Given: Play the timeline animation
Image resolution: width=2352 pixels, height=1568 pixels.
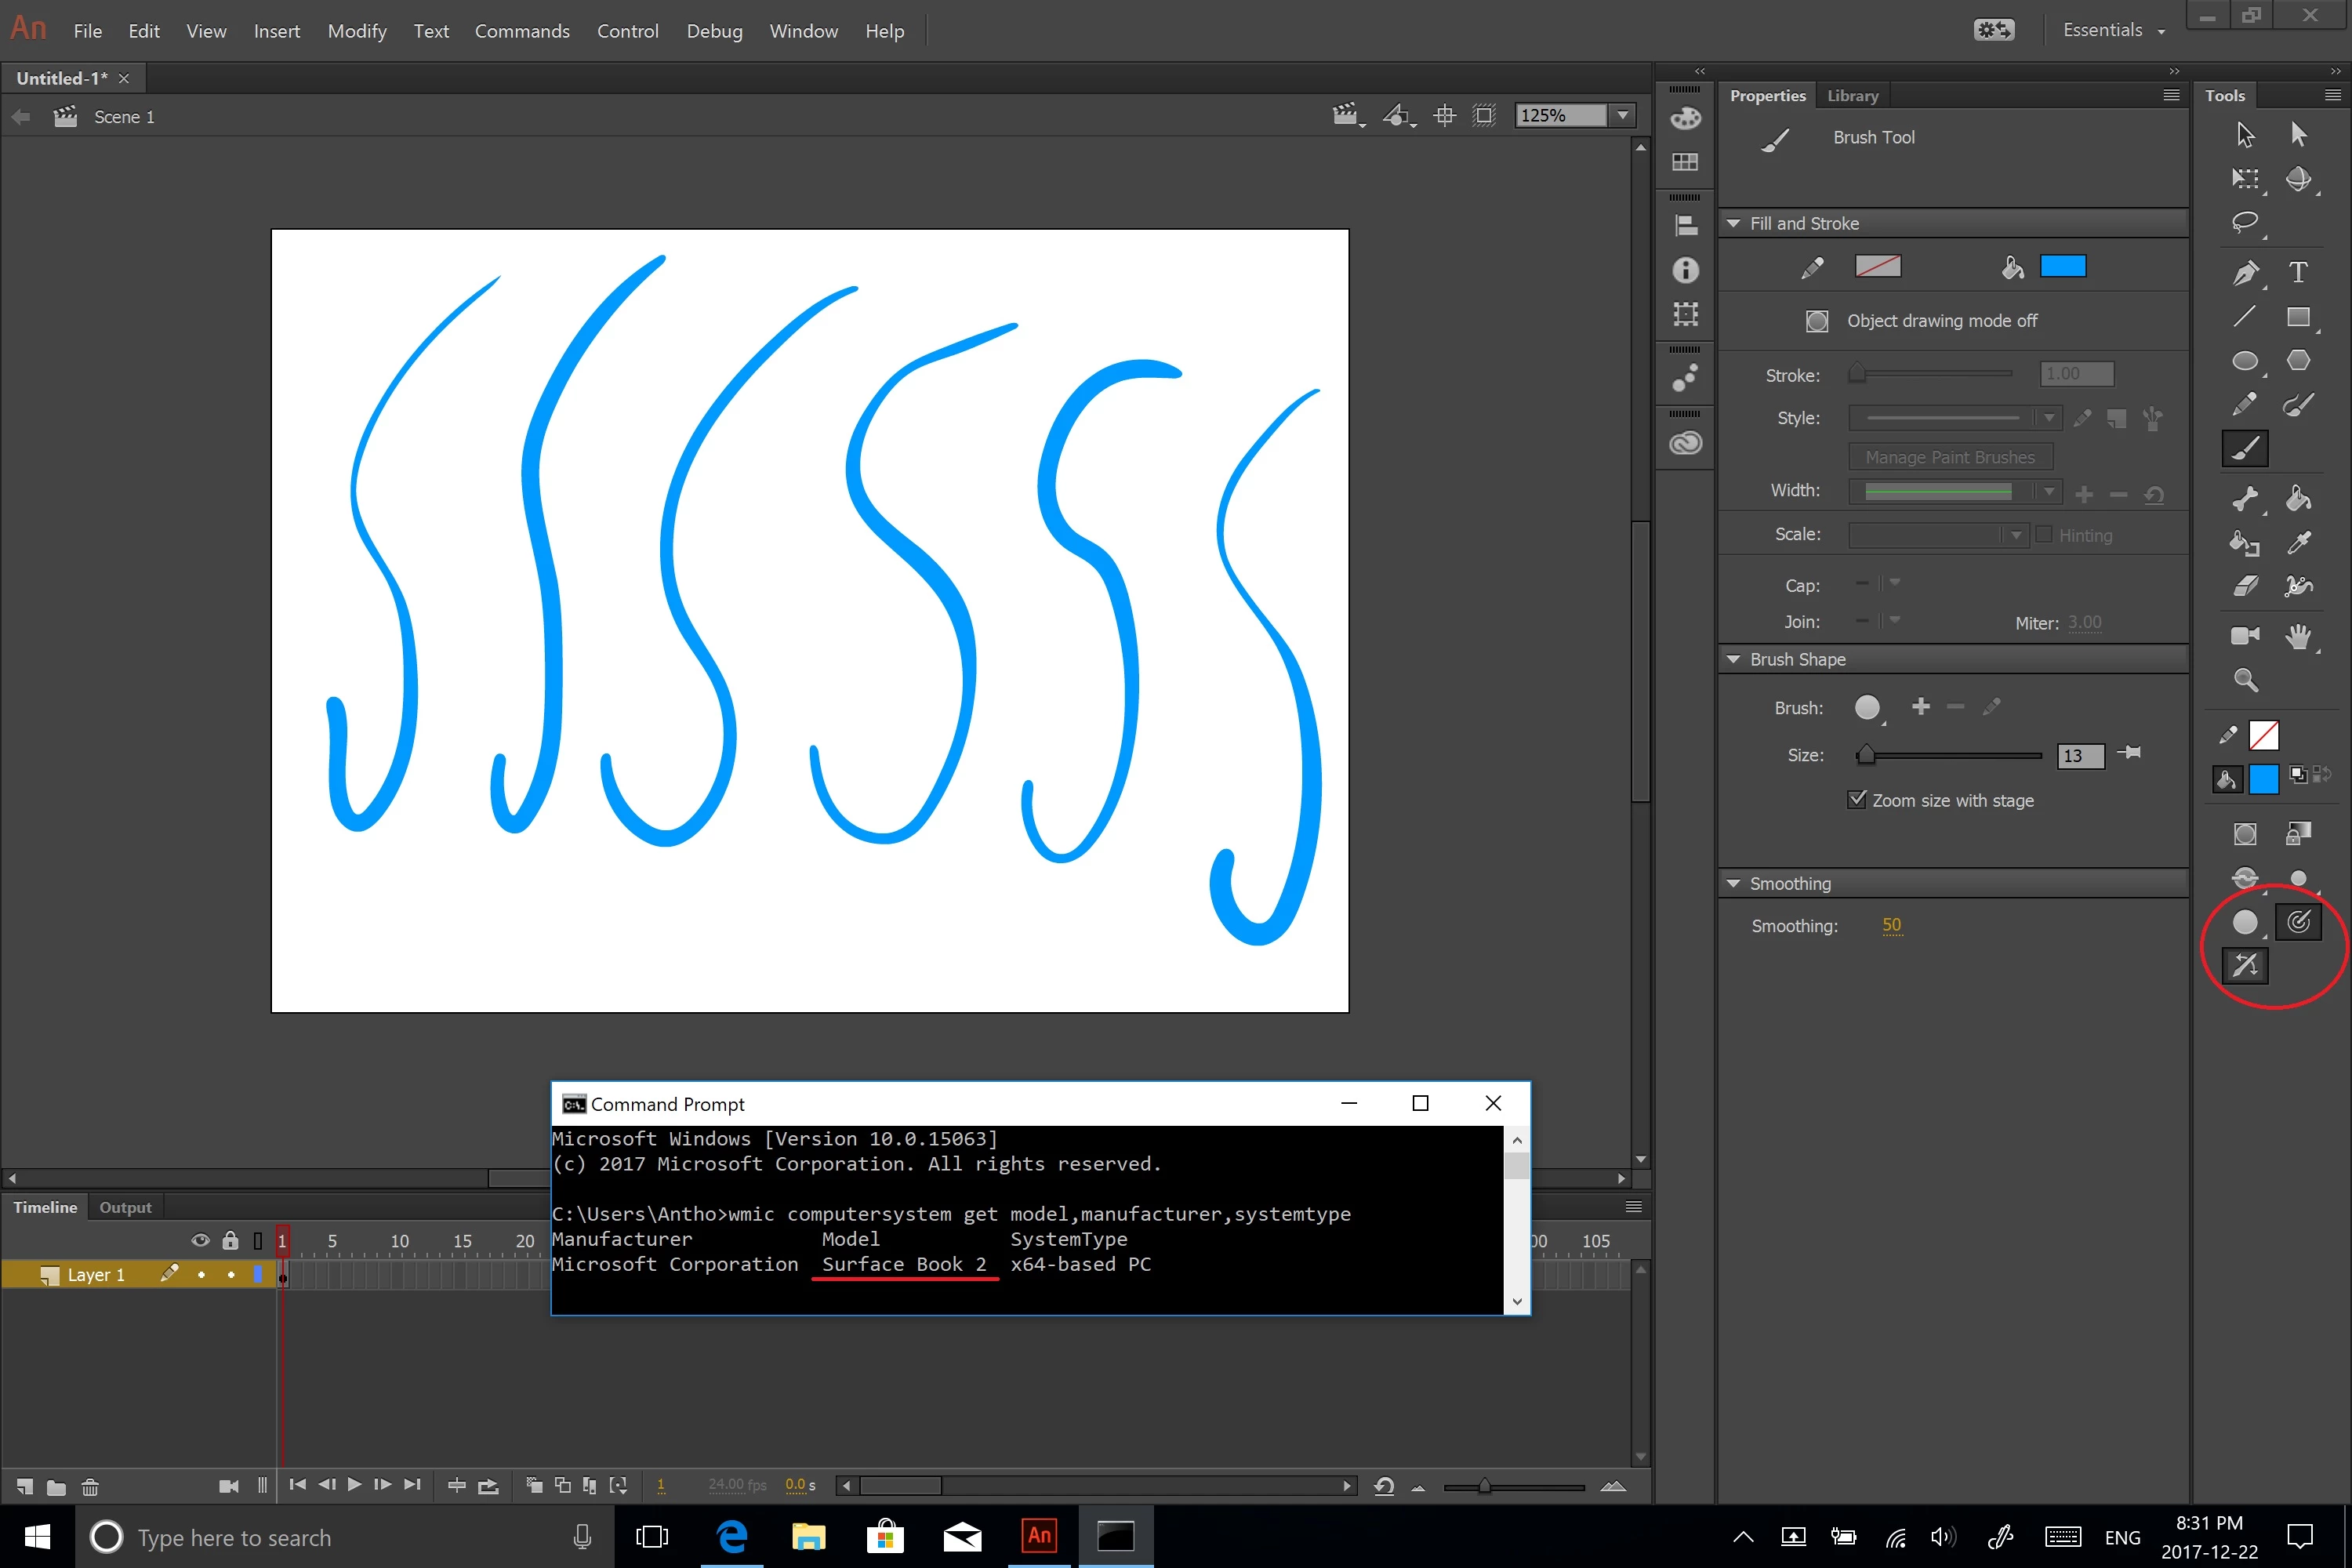Looking at the screenshot, I should [354, 1485].
